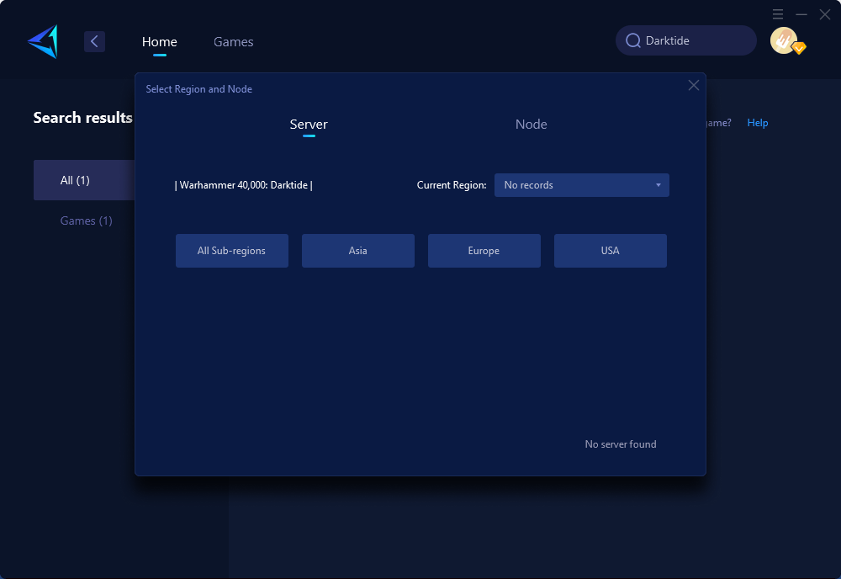
Task: Click the GearUP arrow logo icon
Action: [x=43, y=41]
